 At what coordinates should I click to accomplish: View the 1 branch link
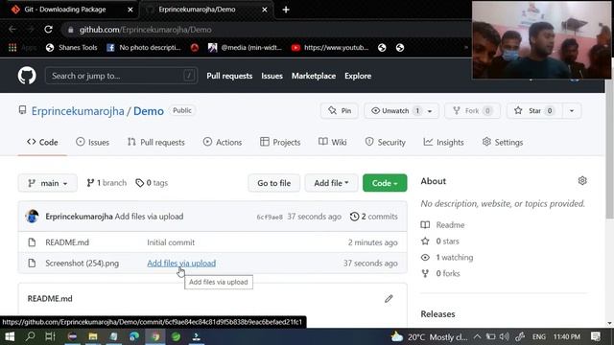click(106, 183)
